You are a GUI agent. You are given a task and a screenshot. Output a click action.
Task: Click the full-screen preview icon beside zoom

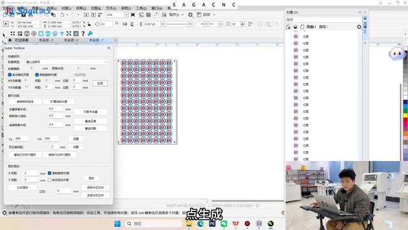(x=133, y=15)
